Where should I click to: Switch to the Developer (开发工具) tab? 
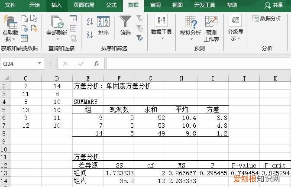point(204,5)
